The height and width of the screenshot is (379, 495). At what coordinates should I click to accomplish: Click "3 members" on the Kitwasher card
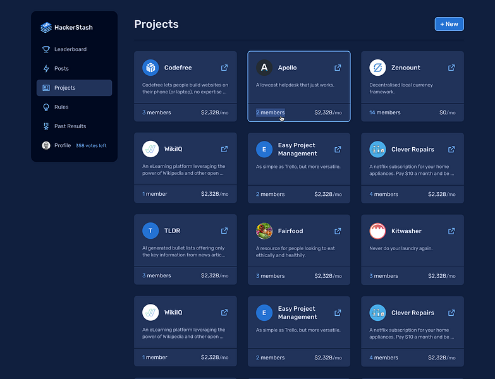tap(384, 276)
